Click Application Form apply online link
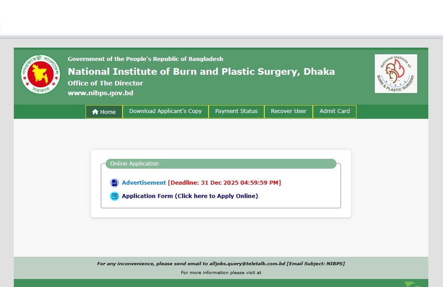Viewport: 443px width, 287px height. [190, 196]
